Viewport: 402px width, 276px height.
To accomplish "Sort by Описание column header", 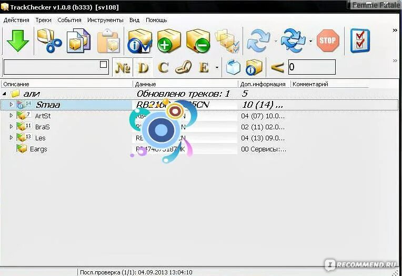I will [67, 84].
